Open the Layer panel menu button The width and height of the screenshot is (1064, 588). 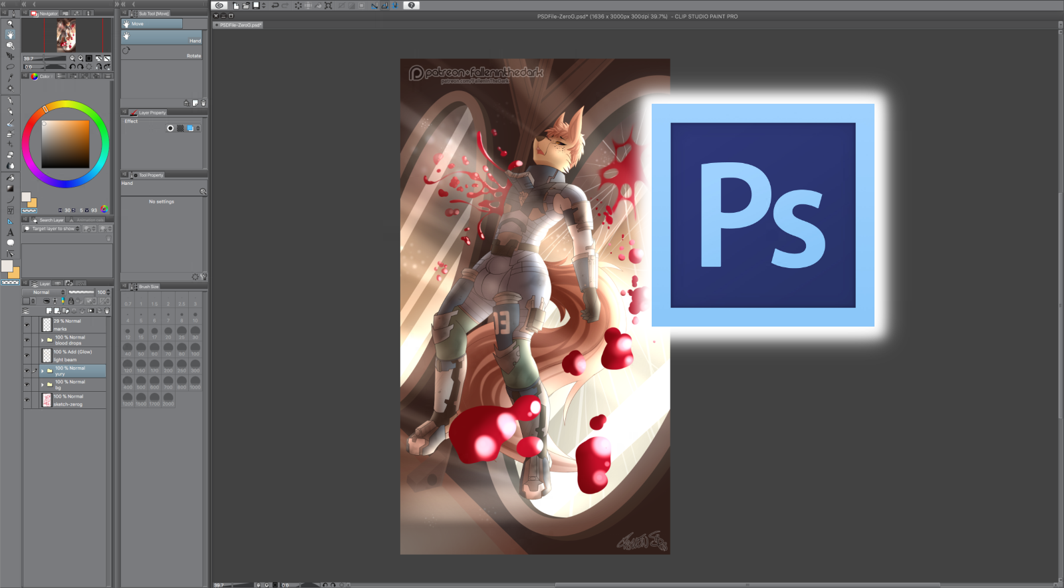[x=26, y=283]
